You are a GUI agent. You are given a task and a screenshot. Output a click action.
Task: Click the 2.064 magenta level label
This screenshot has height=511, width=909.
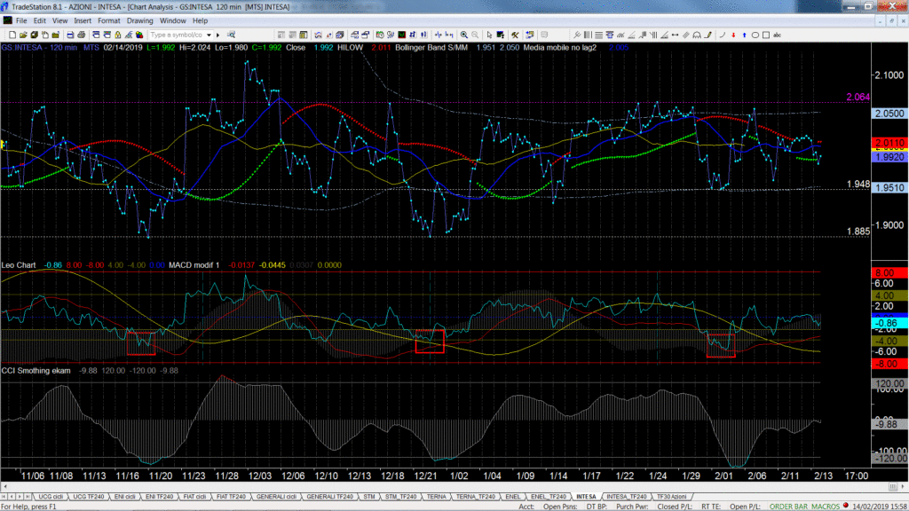(x=858, y=97)
